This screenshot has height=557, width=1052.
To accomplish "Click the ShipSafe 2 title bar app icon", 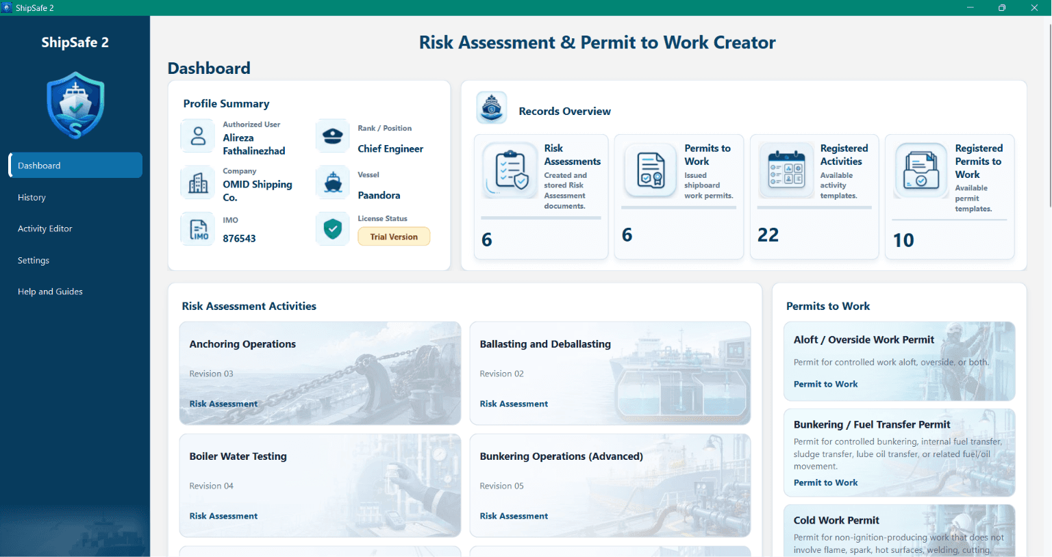I will point(7,8).
